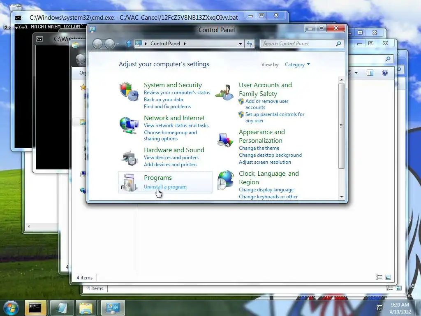Open User Accounts and Family Safety
Image resolution: width=421 pixels, height=316 pixels.
click(x=265, y=89)
